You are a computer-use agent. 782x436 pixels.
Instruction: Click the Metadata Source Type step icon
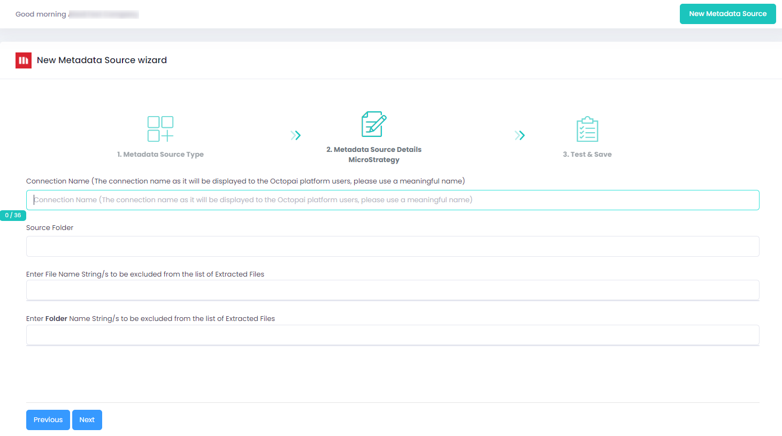click(160, 129)
